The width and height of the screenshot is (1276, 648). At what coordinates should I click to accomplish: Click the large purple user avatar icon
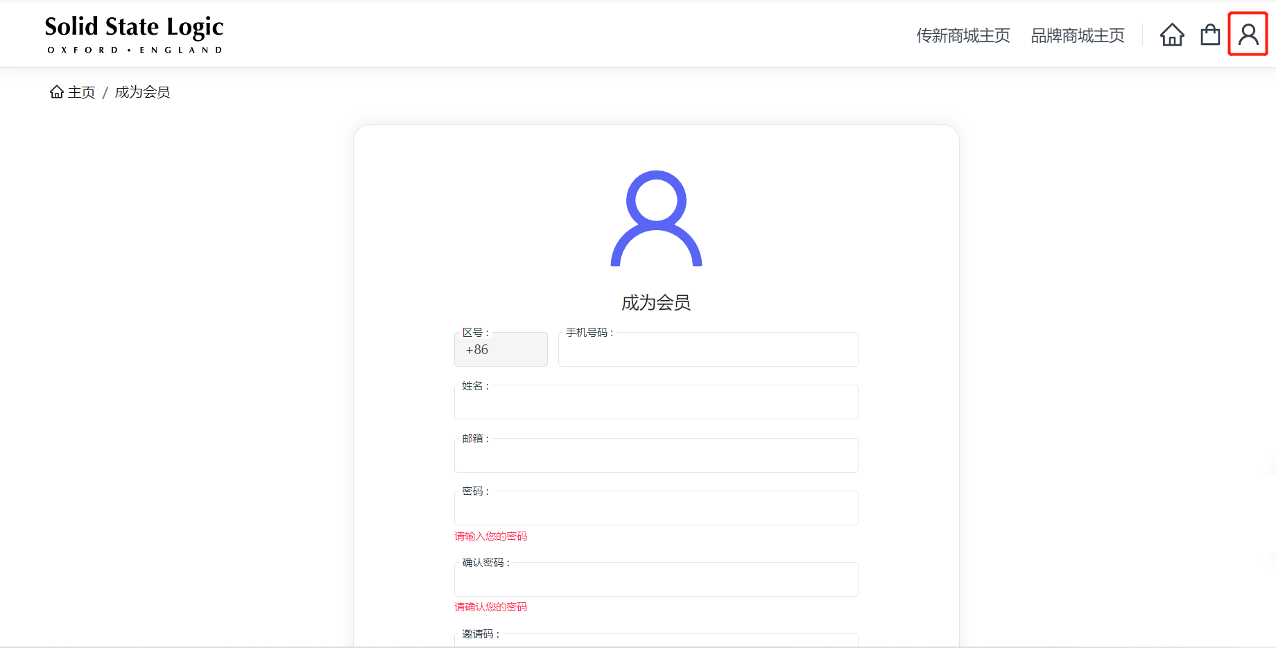656,218
